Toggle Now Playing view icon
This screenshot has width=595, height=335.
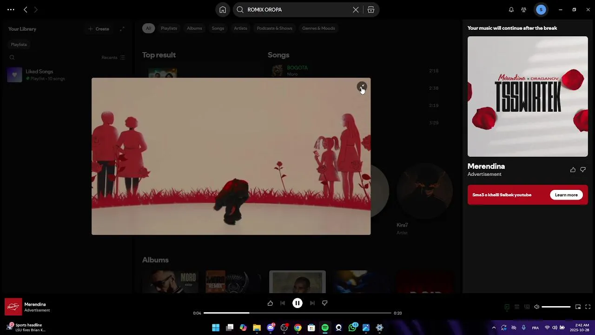pos(507,307)
